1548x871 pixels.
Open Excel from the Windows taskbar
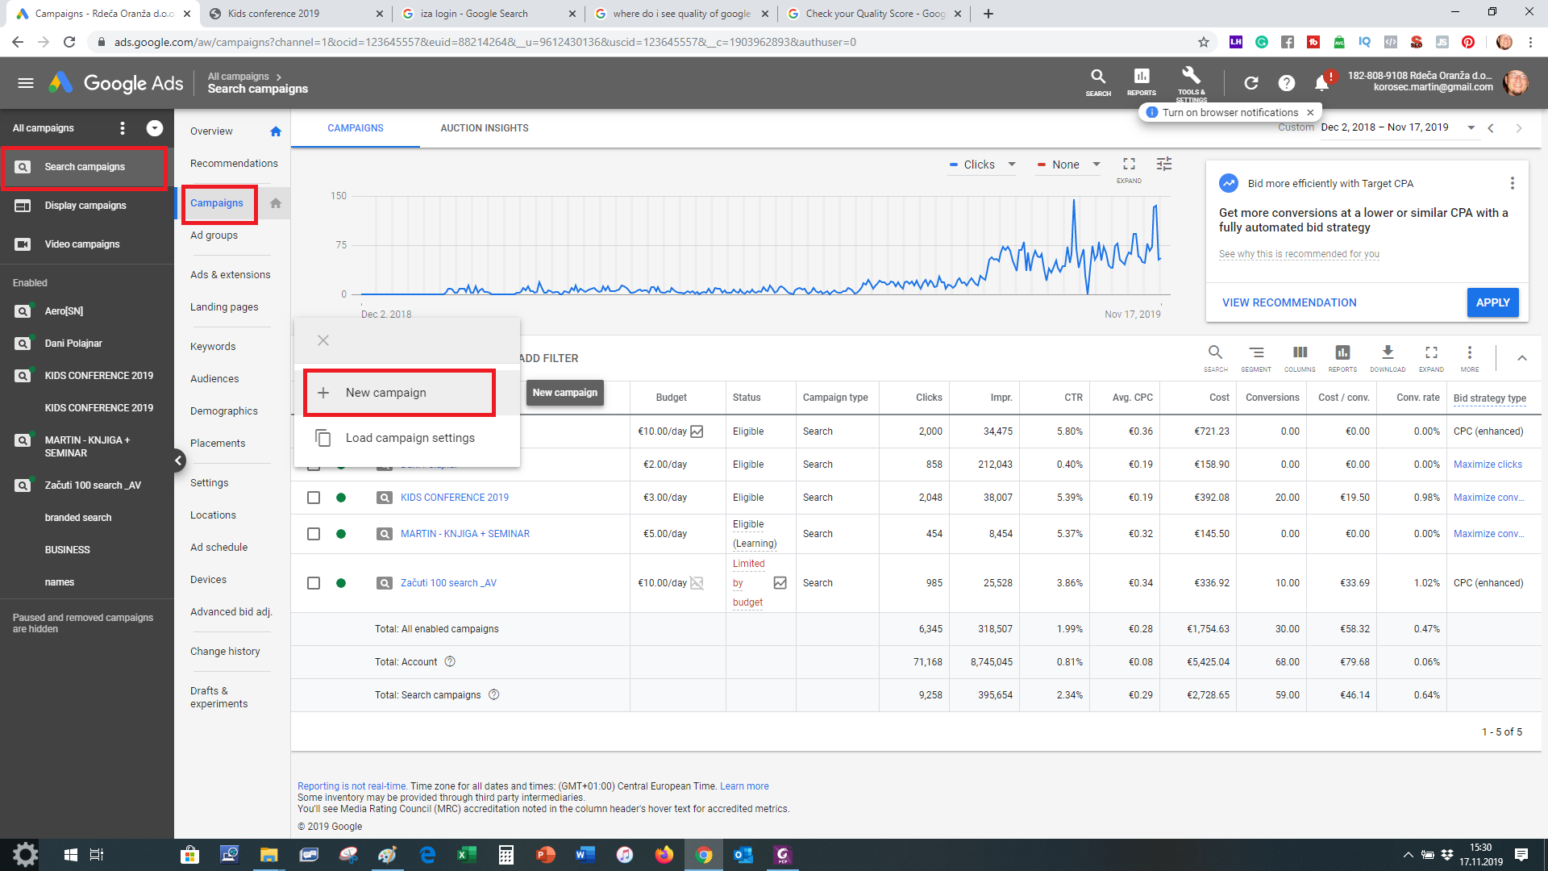(467, 855)
